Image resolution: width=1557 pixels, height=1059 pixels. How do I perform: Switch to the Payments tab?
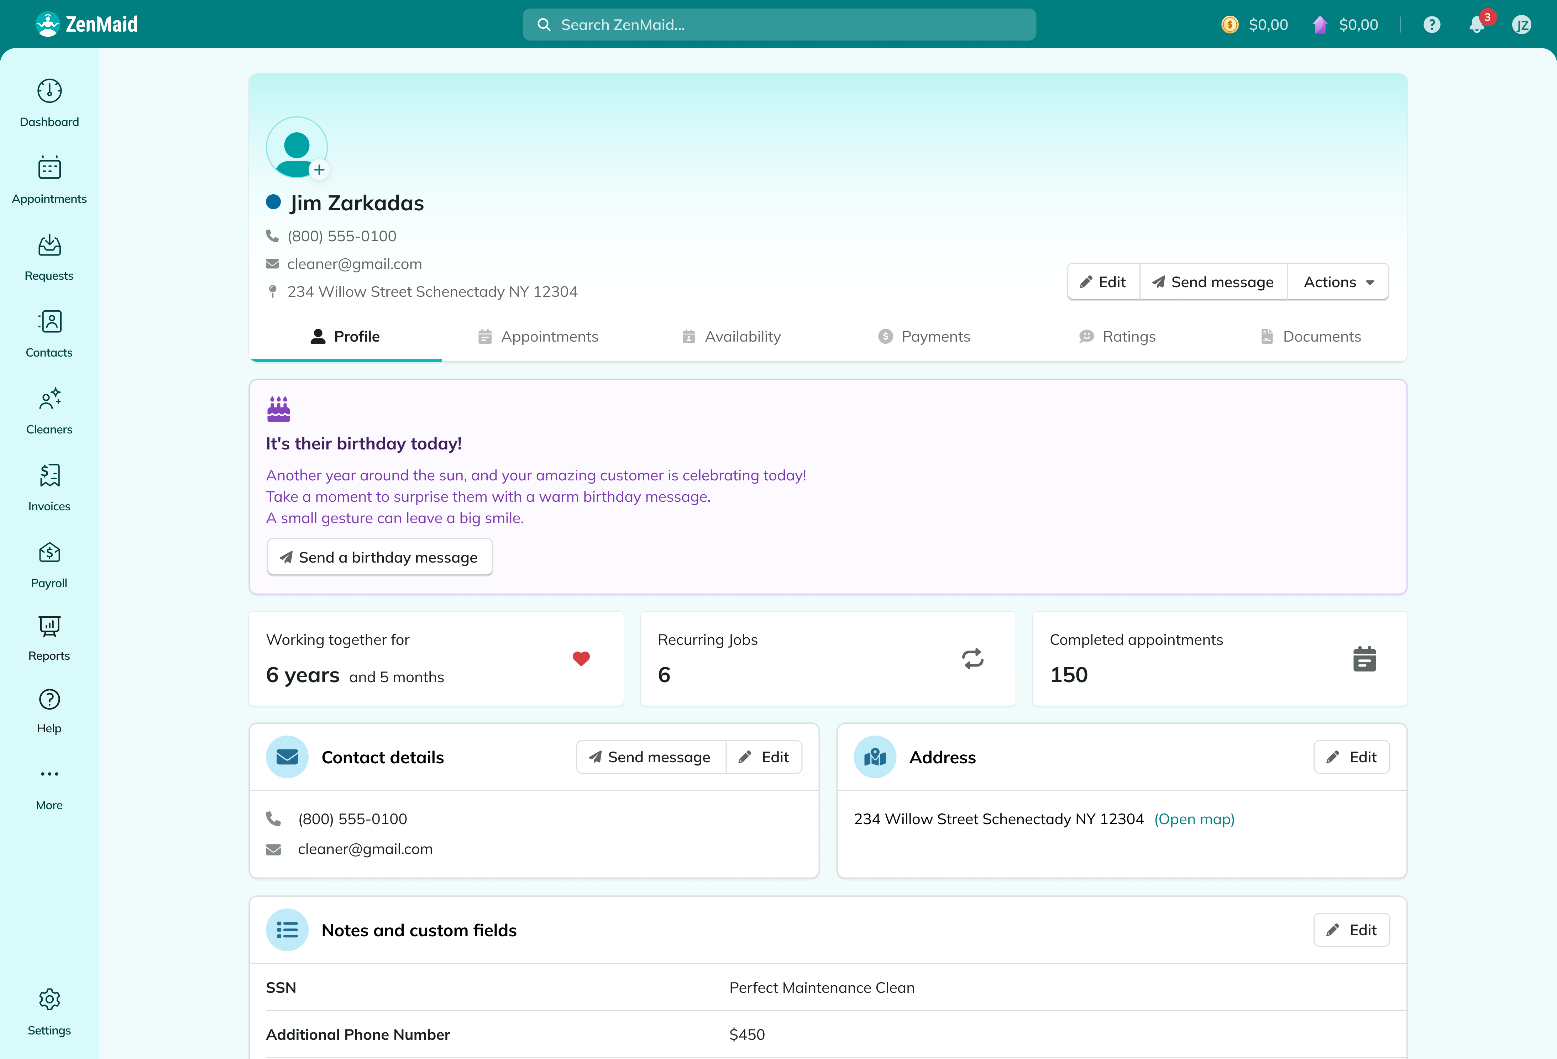point(924,336)
